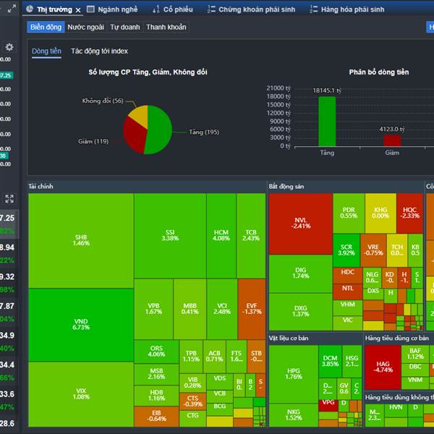Click the CTS -0.39% tile
Viewport: 434px width, 434px height.
click(192, 401)
